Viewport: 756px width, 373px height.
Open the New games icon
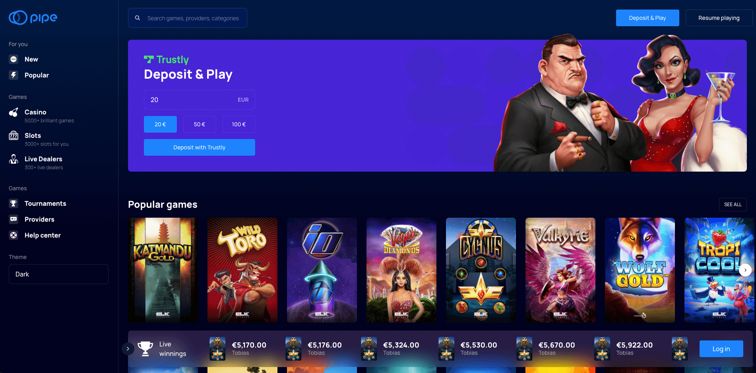[x=14, y=59]
